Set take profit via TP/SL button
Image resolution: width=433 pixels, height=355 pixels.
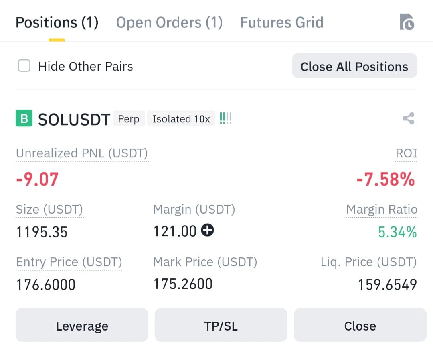click(x=221, y=325)
